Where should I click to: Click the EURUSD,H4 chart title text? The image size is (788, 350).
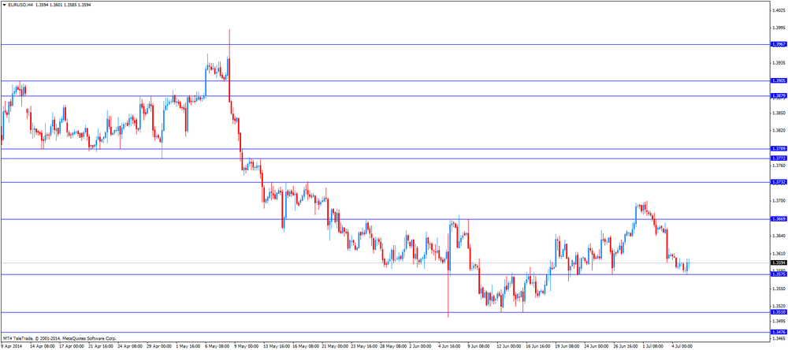click(20, 5)
